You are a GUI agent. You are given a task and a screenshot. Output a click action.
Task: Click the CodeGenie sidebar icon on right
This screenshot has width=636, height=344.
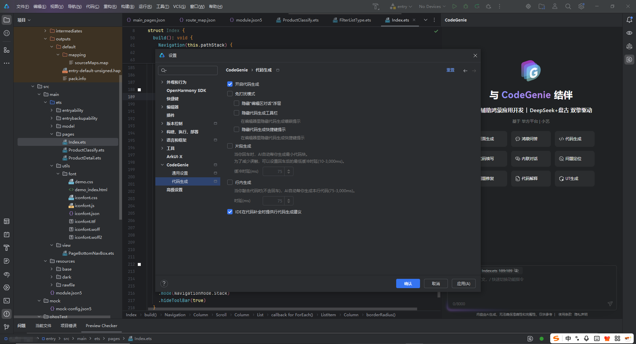coord(629,60)
